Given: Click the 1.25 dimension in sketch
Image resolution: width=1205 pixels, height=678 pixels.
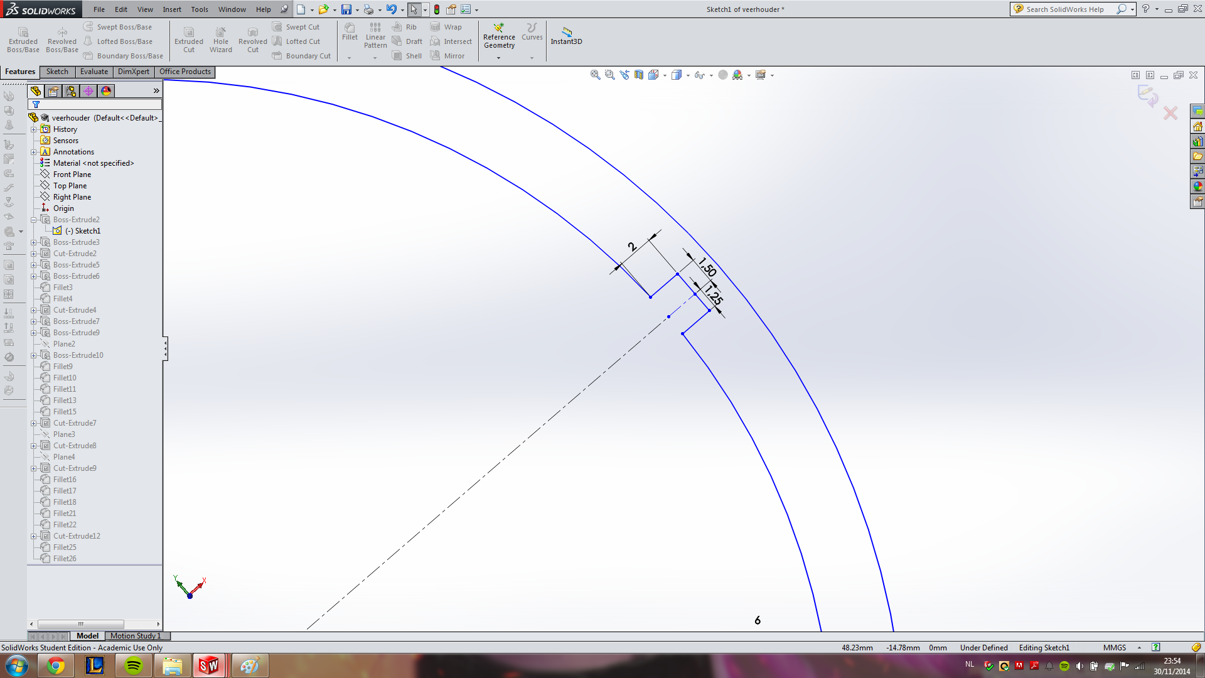Looking at the screenshot, I should (714, 294).
